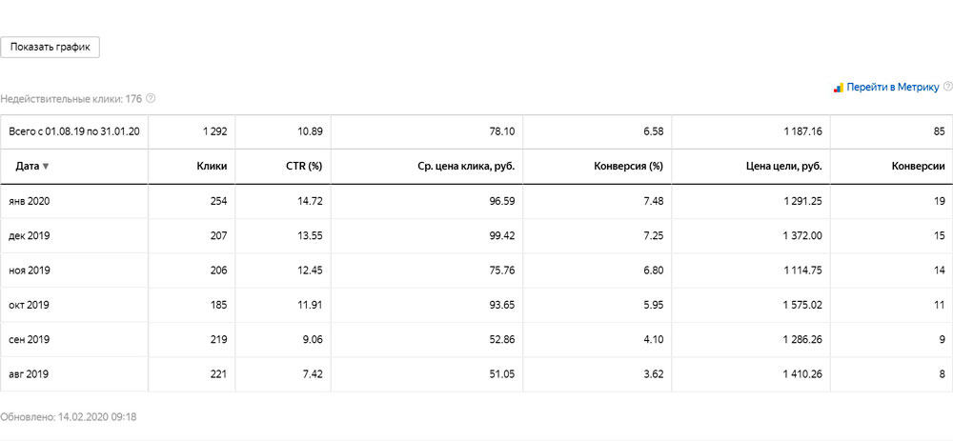This screenshot has height=441, width=953.
Task: Toggle sort arrow beside Дата header
Action: [46, 167]
